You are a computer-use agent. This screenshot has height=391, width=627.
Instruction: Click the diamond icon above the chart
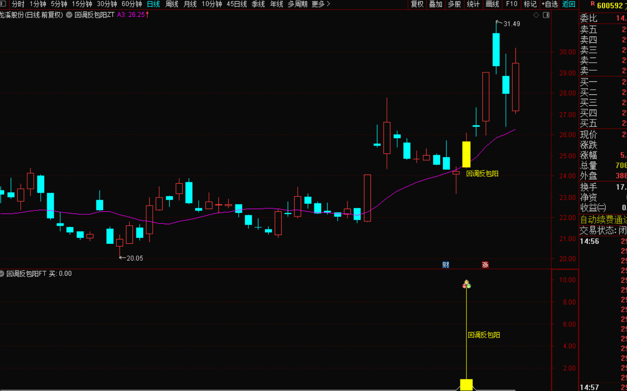[x=536, y=15]
